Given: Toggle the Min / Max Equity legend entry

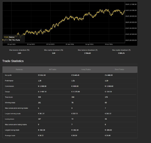Looking at the screenshot, I should pyautogui.click(x=14, y=40).
